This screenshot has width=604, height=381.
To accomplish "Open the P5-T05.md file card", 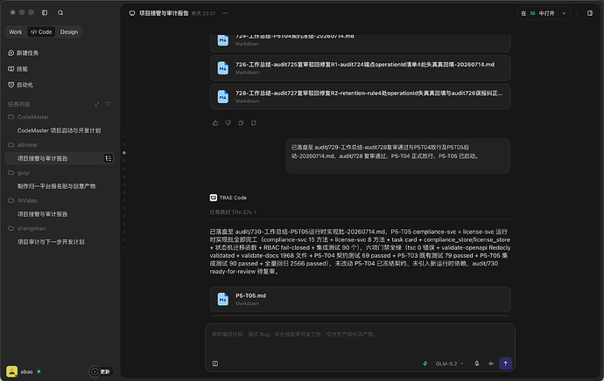I will coord(360,299).
